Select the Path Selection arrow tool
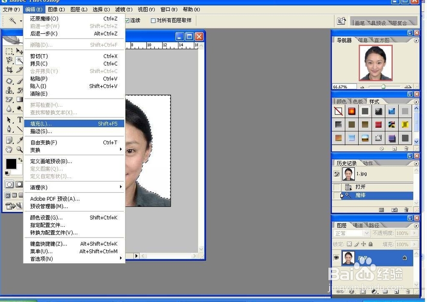Screen dimensions: 427x302 [9, 120]
